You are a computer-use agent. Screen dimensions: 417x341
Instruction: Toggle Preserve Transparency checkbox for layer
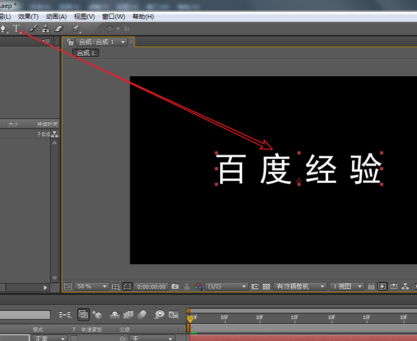click(x=74, y=338)
